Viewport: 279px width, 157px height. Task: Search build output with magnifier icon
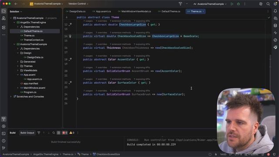pyautogui.click(x=54, y=133)
